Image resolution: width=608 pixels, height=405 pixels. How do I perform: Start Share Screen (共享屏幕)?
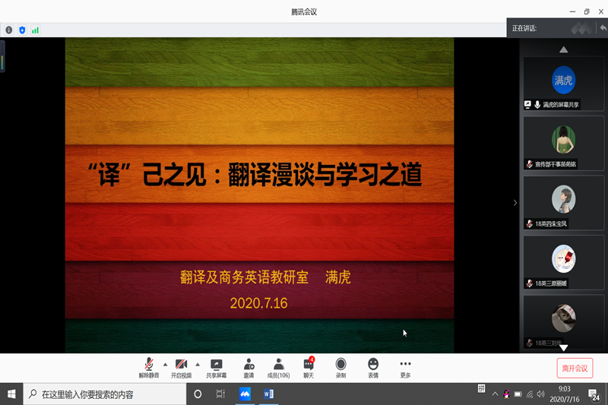[x=216, y=368]
